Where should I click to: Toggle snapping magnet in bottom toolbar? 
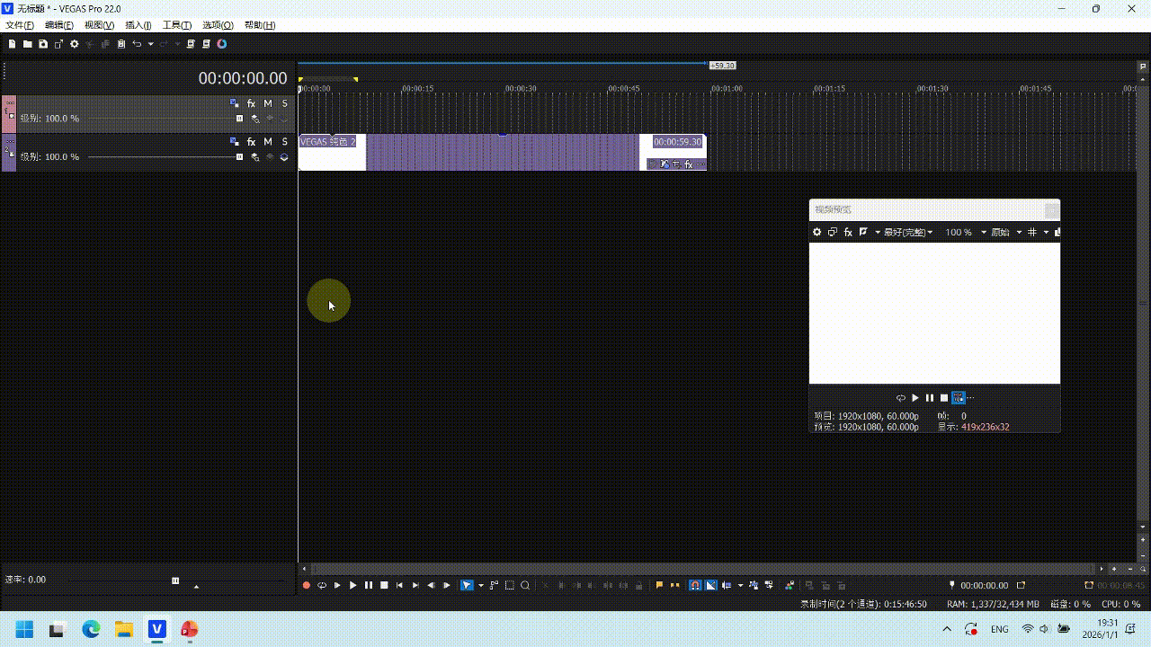point(695,586)
